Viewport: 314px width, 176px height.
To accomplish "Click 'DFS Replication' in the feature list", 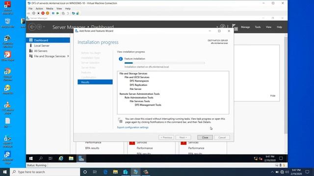I will point(138,85).
